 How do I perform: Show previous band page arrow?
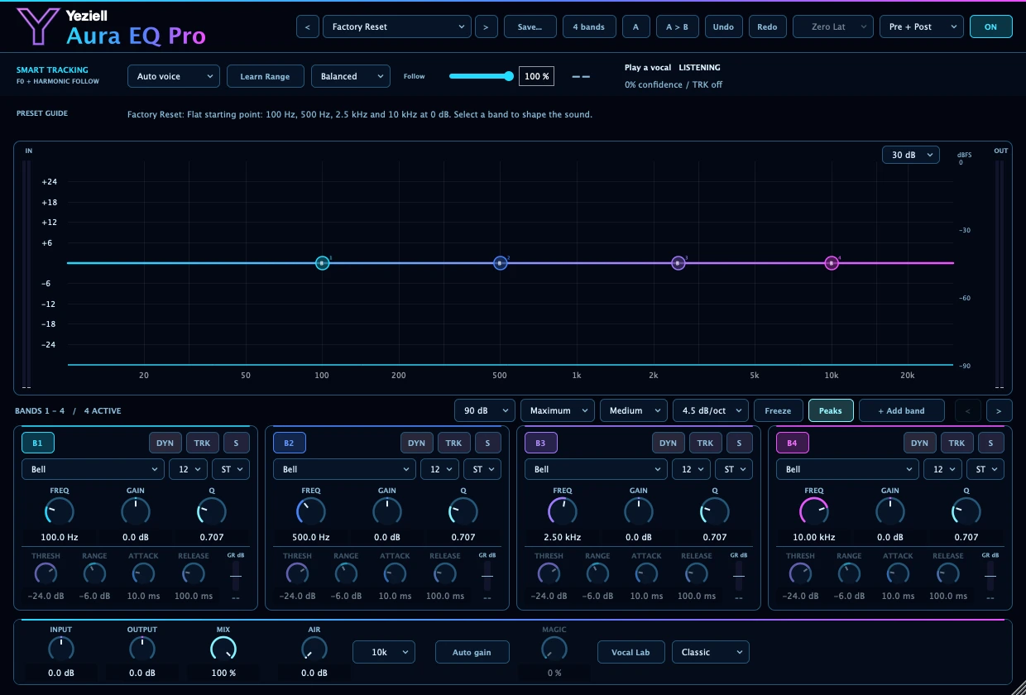point(968,410)
